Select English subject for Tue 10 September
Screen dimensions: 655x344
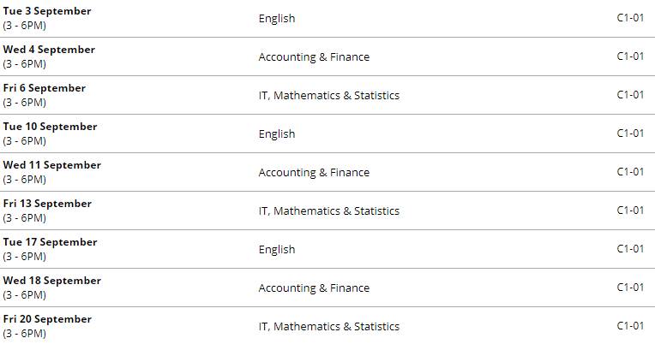[x=277, y=133]
